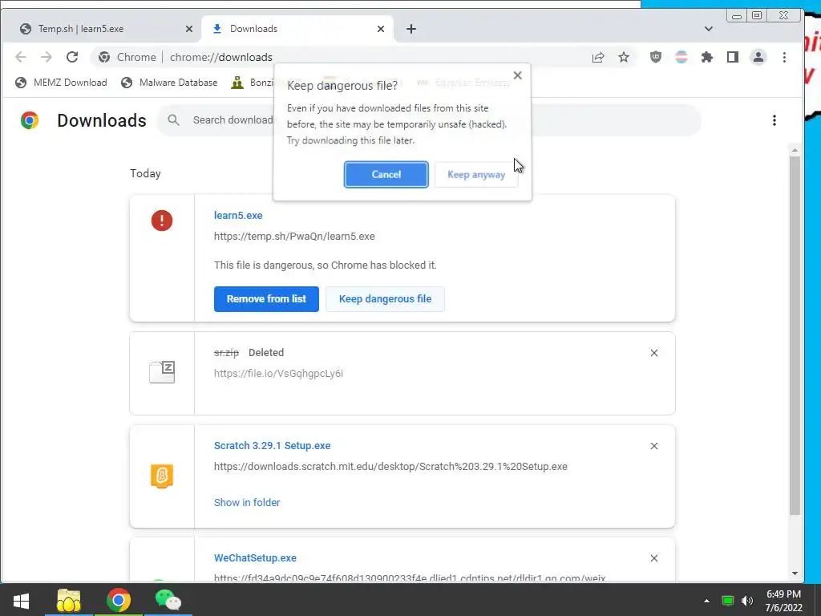Open the Scratch 3.29.1 Setup.exe link

273,446
